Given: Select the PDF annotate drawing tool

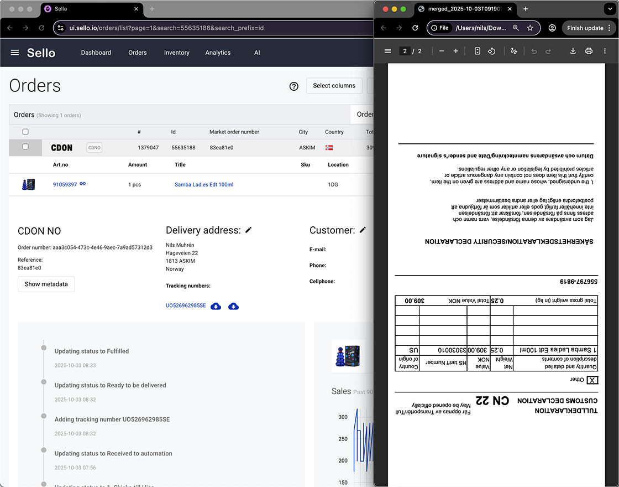Looking at the screenshot, I should (513, 51).
